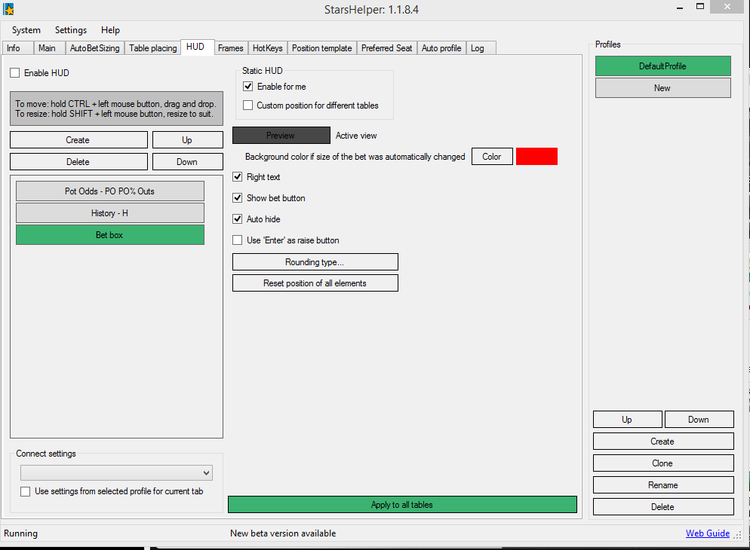Select the HUD tab
Screen dimensions: 750x550
tap(197, 47)
